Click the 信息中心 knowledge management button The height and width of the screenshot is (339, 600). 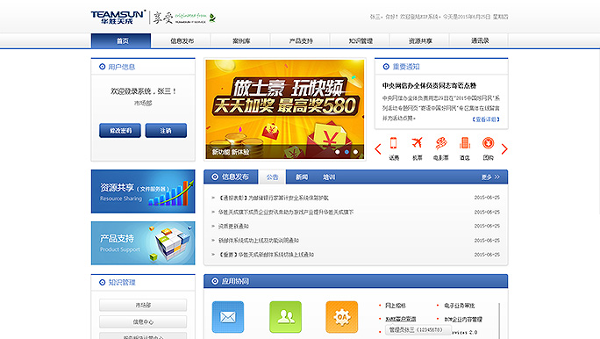[x=143, y=321]
